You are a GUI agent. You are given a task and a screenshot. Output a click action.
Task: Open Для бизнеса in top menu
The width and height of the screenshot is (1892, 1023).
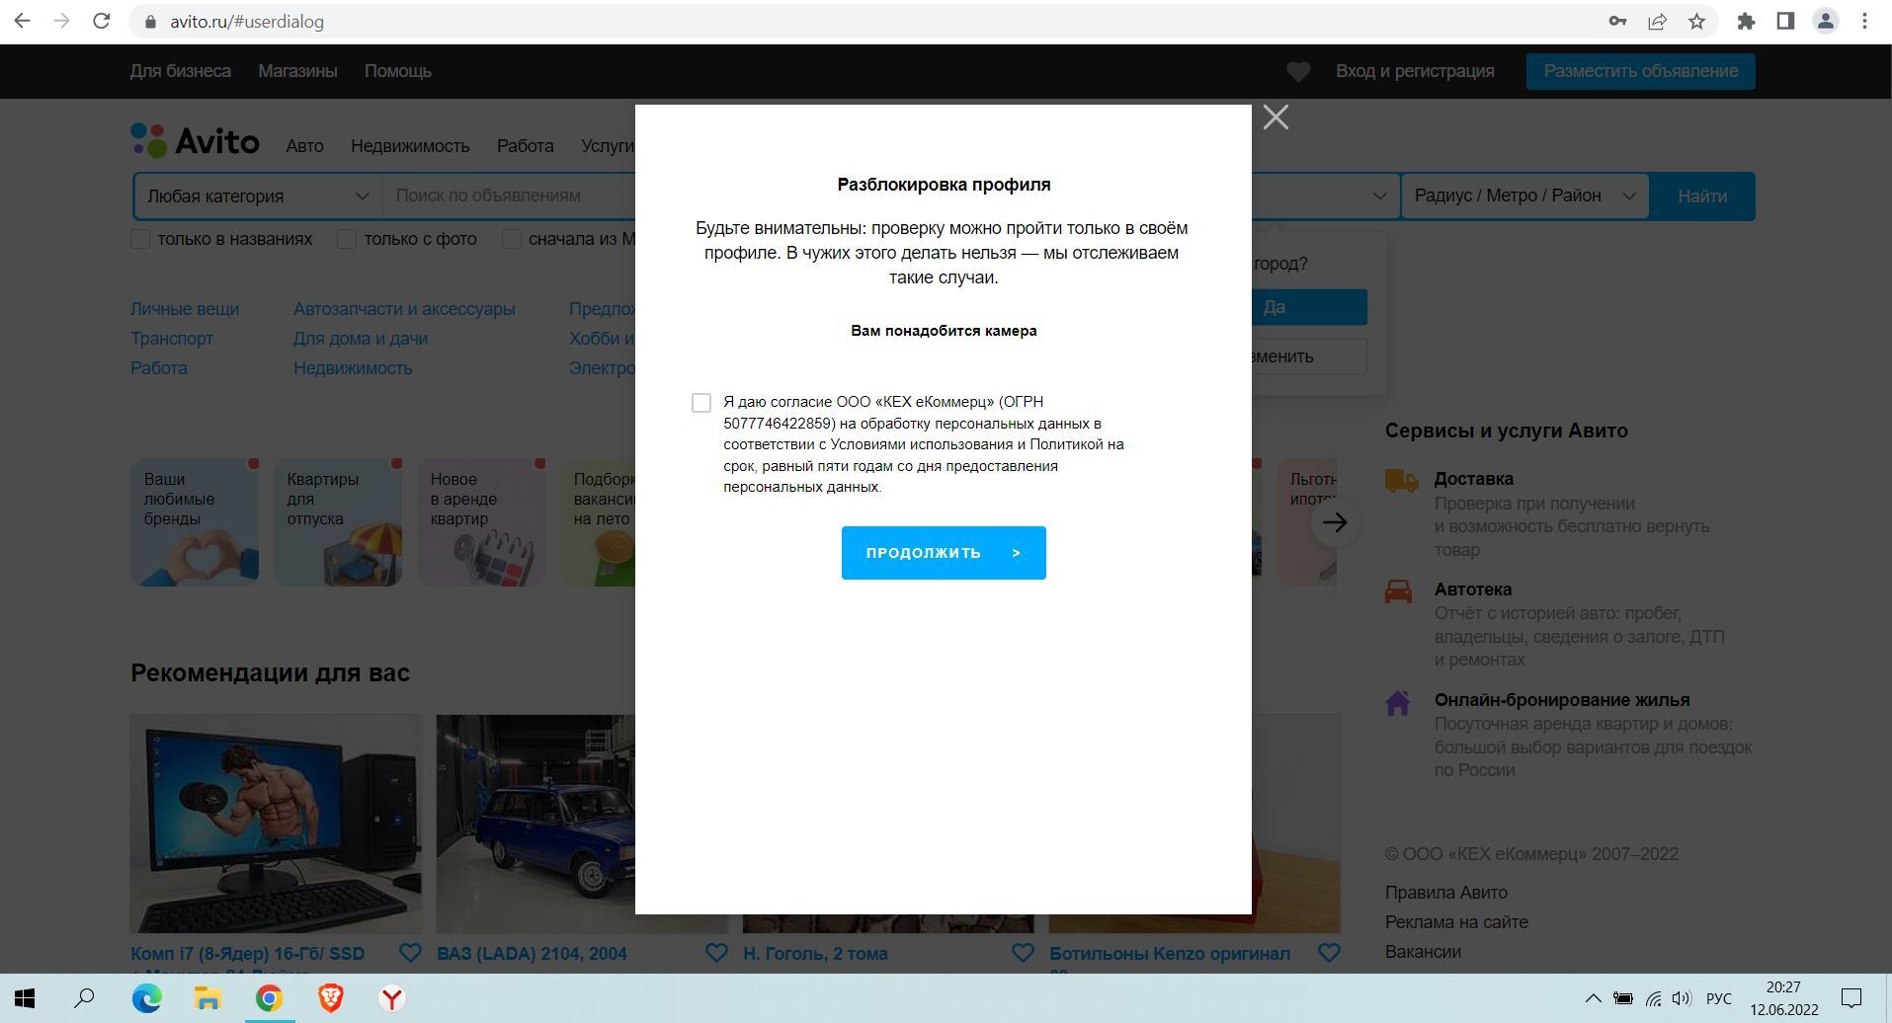181,71
